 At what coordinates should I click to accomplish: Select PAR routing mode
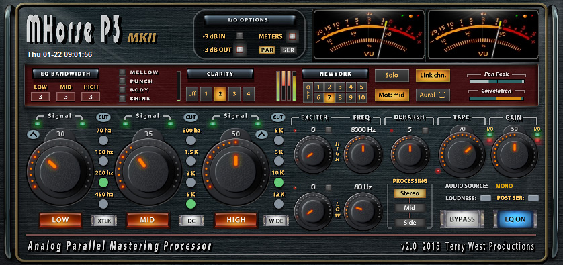[267, 50]
